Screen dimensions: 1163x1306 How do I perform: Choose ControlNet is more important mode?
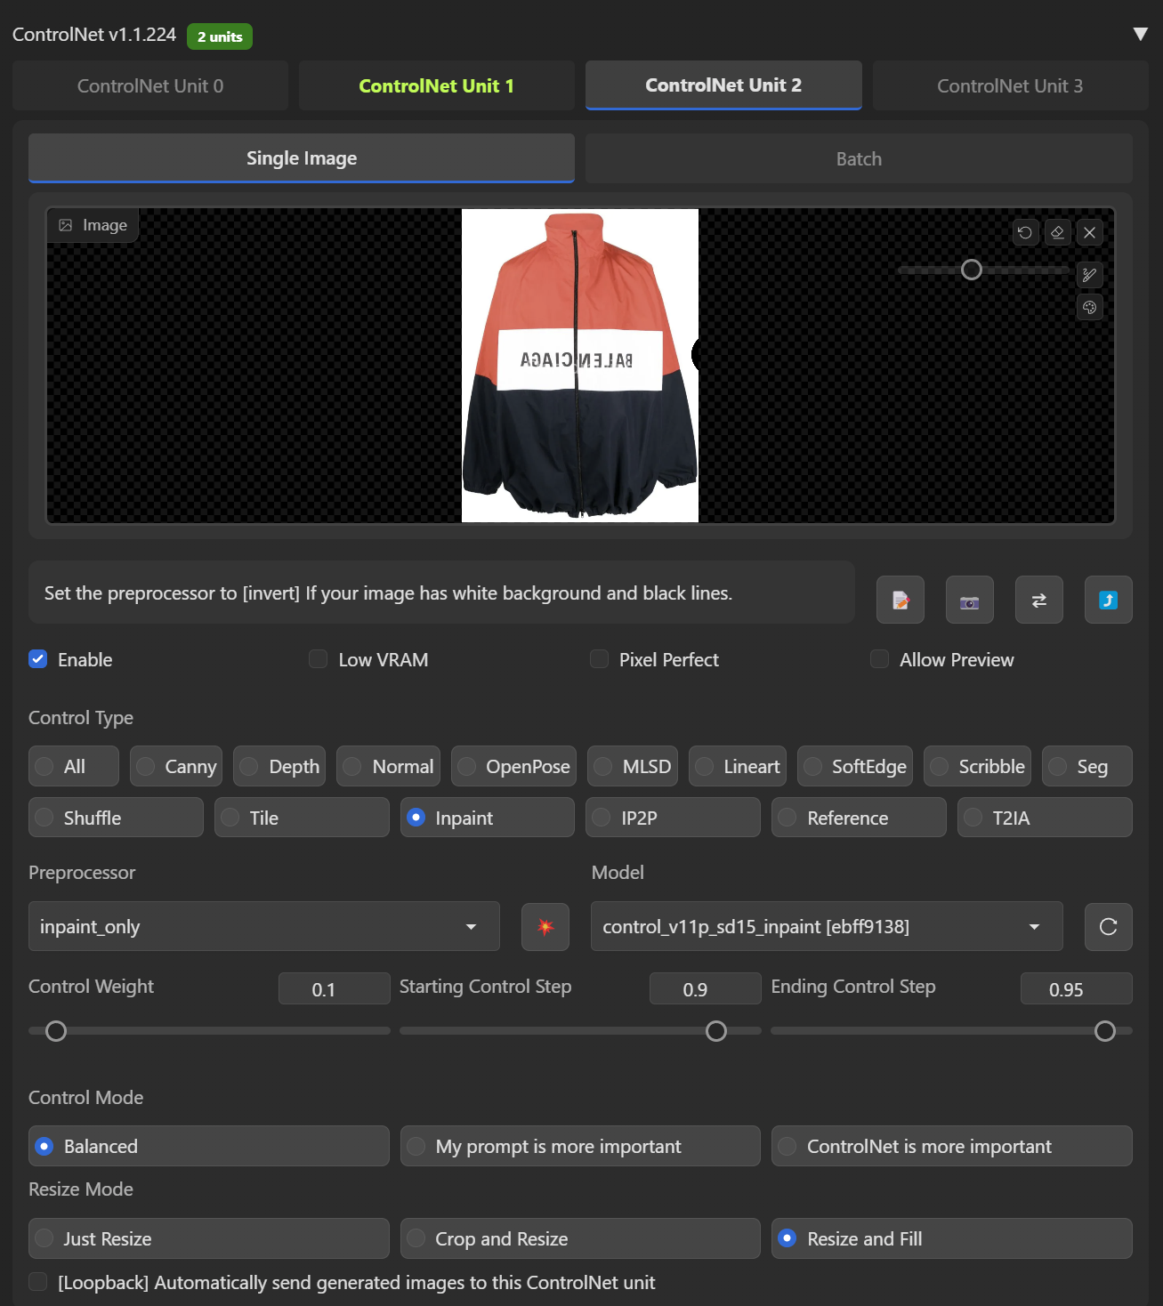(952, 1146)
